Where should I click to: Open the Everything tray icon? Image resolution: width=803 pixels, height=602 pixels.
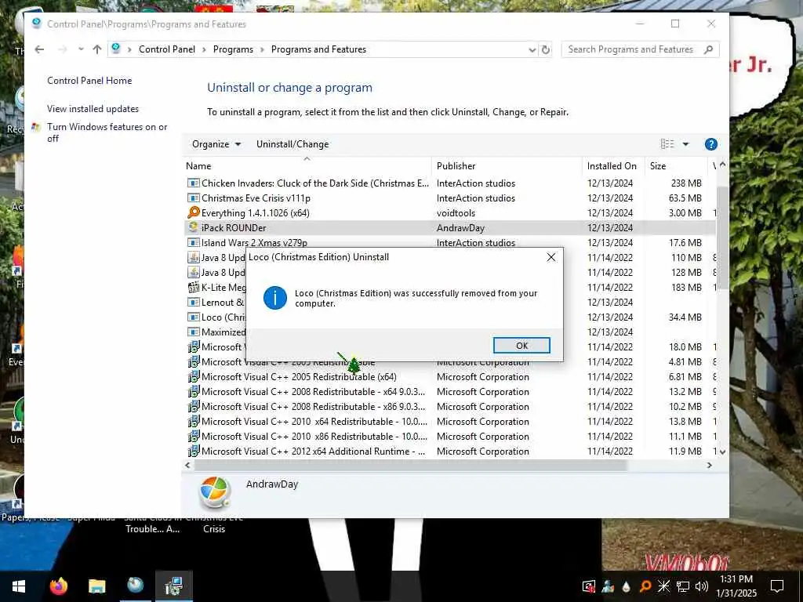coord(645,586)
